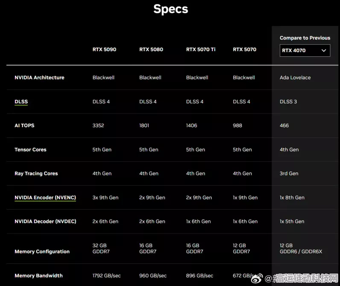Image resolution: width=340 pixels, height=286 pixels.
Task: Click the Memory Configuration row label
Action: click(42, 251)
